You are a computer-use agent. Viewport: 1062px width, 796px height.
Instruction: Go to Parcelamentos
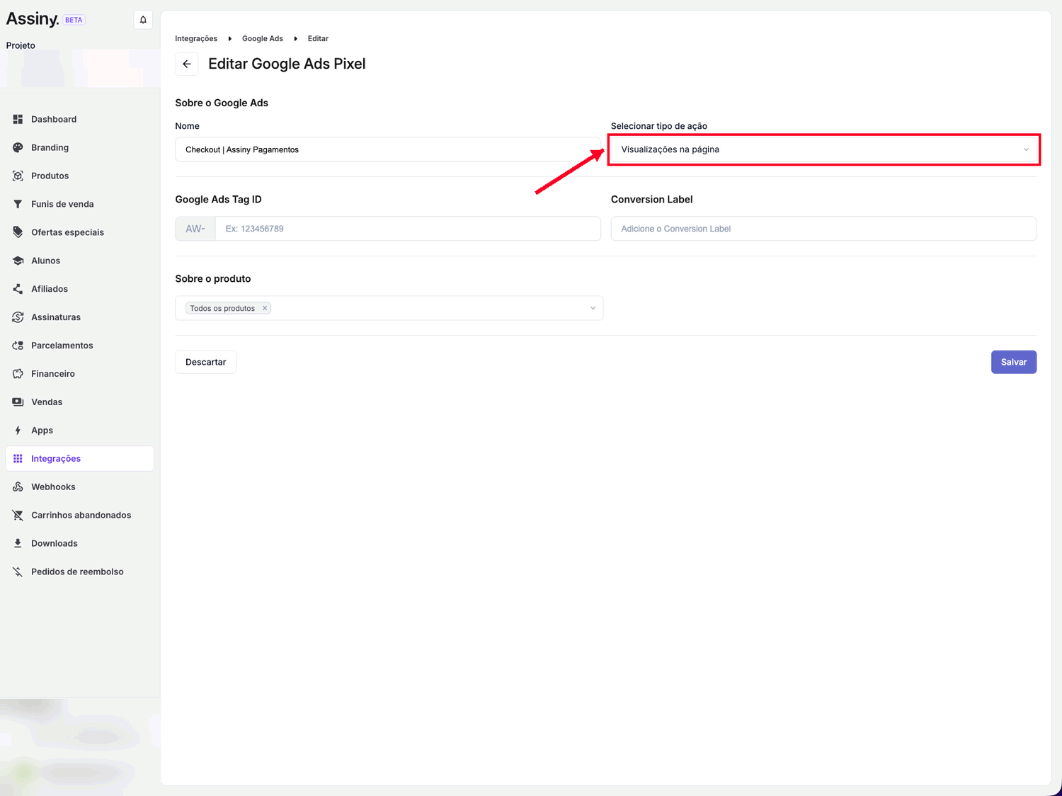[x=79, y=346]
